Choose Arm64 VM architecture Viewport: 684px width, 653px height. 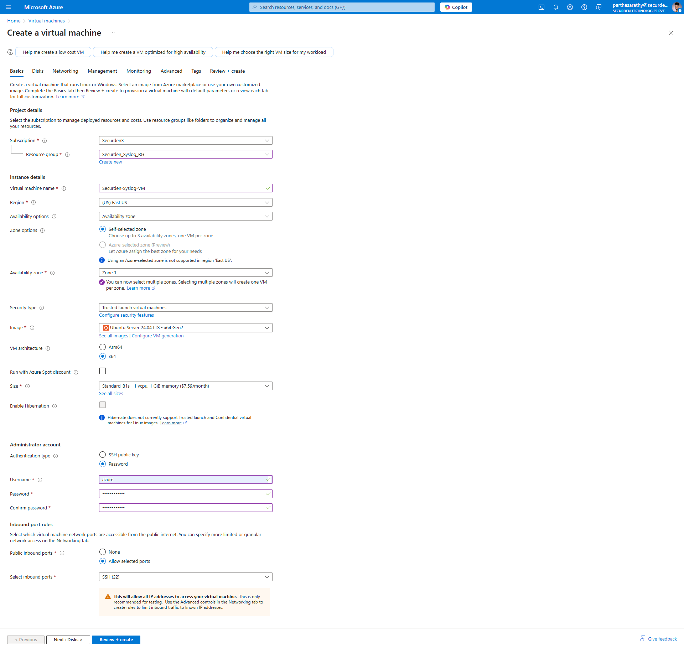103,347
